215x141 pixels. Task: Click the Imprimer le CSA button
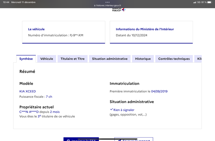(x=81, y=139)
